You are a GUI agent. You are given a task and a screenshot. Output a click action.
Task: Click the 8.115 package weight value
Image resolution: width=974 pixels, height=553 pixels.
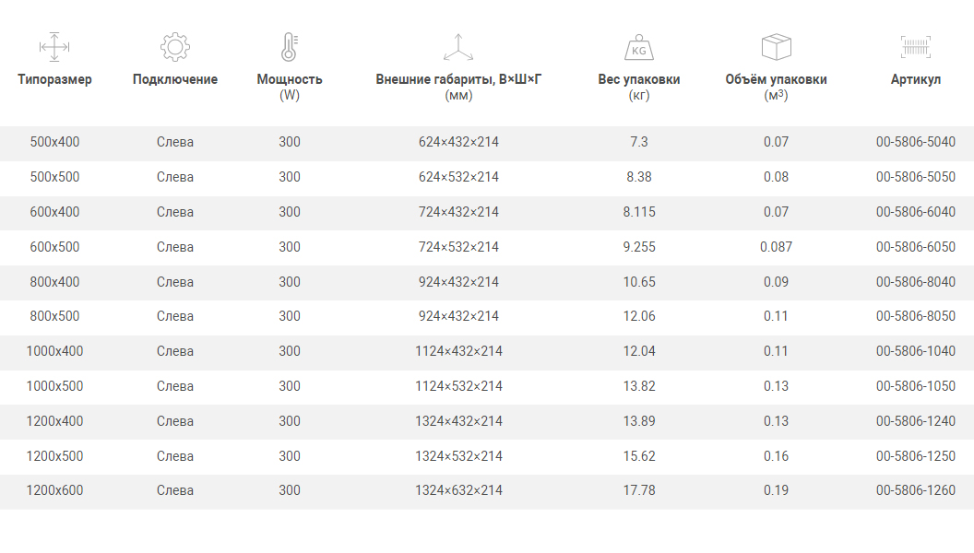639,212
